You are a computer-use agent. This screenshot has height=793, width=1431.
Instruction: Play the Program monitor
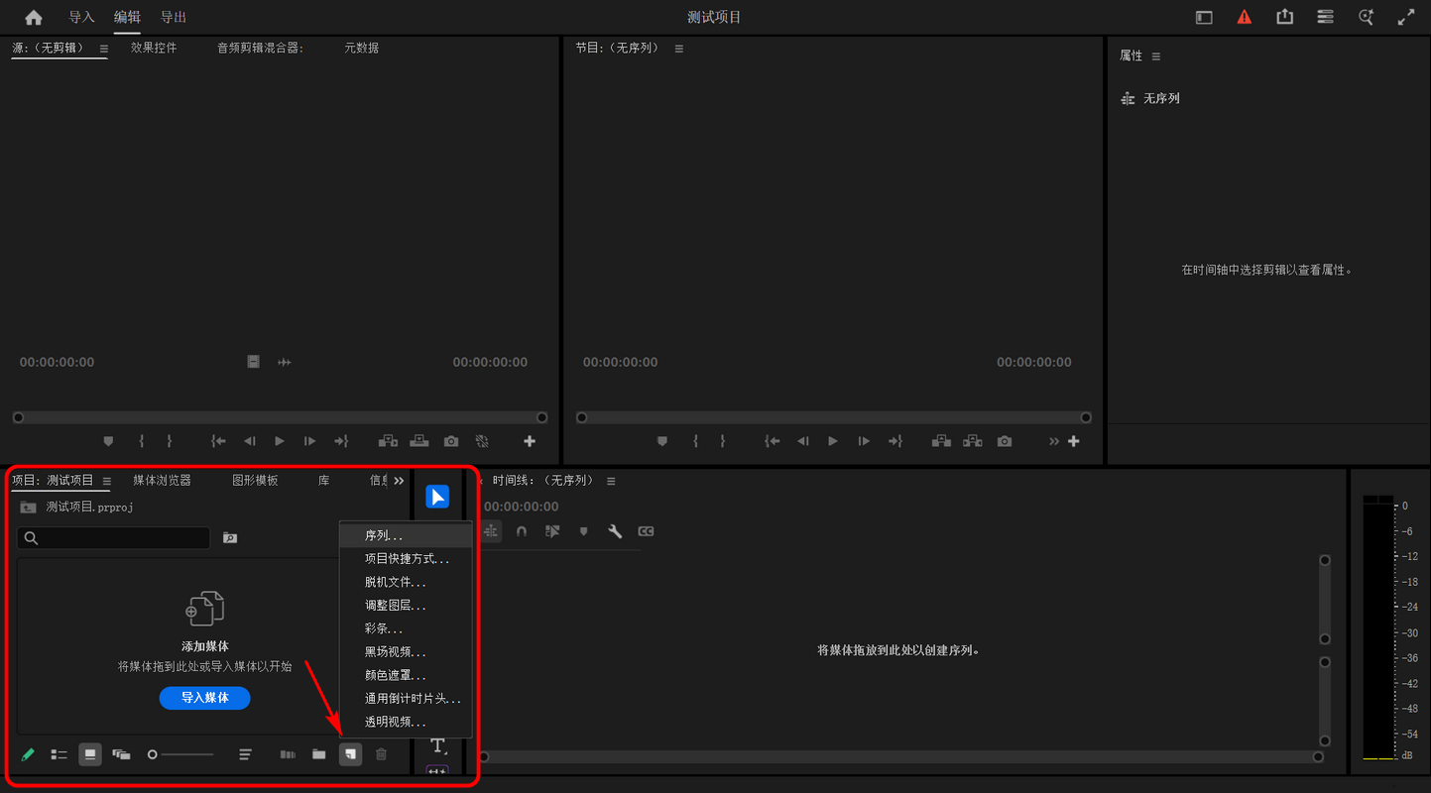(833, 441)
